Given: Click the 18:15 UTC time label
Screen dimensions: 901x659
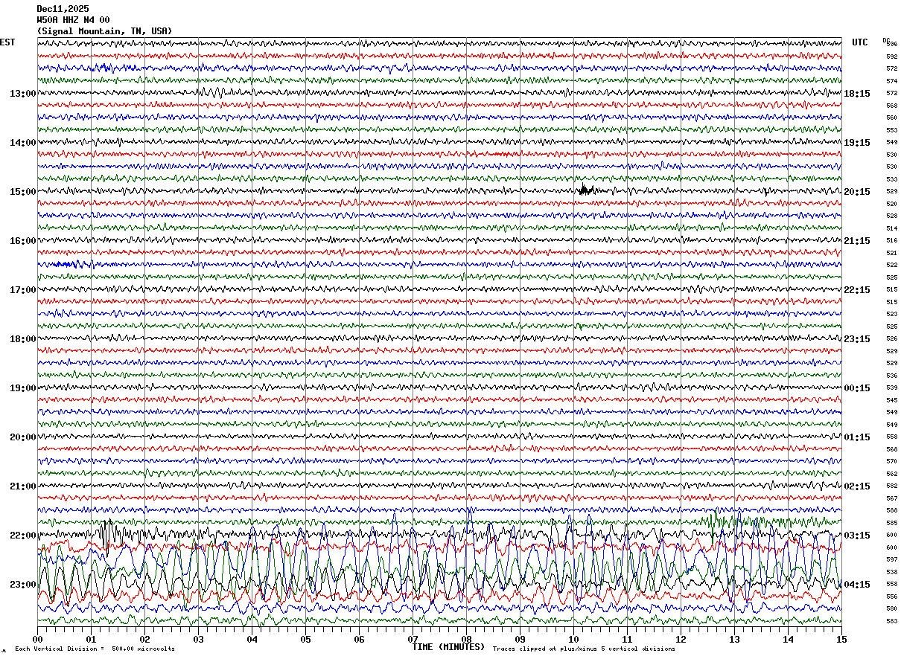Looking at the screenshot, I should coord(857,94).
